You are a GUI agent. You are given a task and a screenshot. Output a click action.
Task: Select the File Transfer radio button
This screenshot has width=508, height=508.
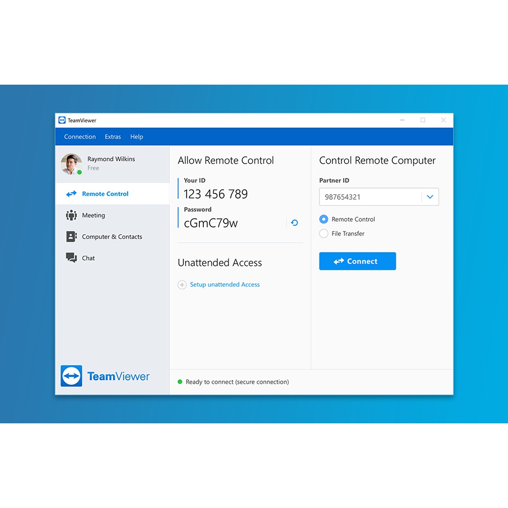(323, 234)
